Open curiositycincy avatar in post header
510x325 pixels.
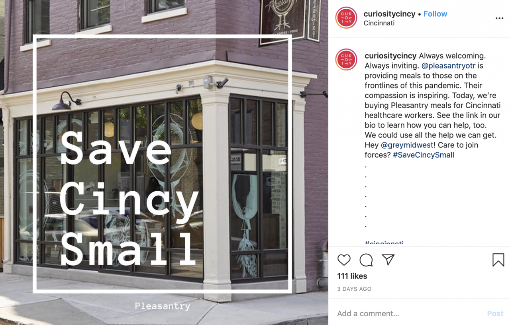[x=346, y=18]
